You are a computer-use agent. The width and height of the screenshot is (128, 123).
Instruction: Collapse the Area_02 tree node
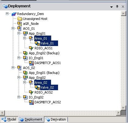coord(25,82)
